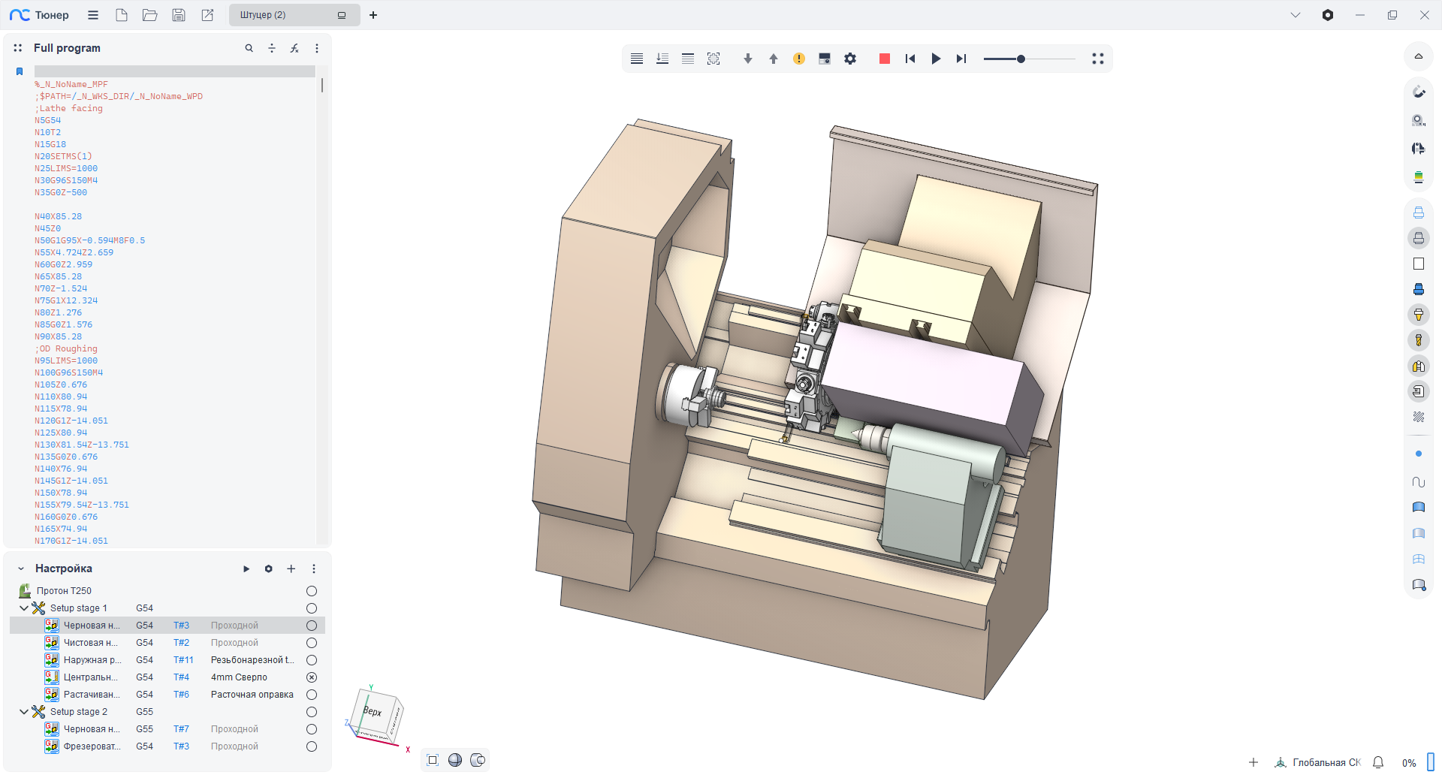Click the add icon in Настройка panel
Screen dimensions: 1442x775
(291, 568)
